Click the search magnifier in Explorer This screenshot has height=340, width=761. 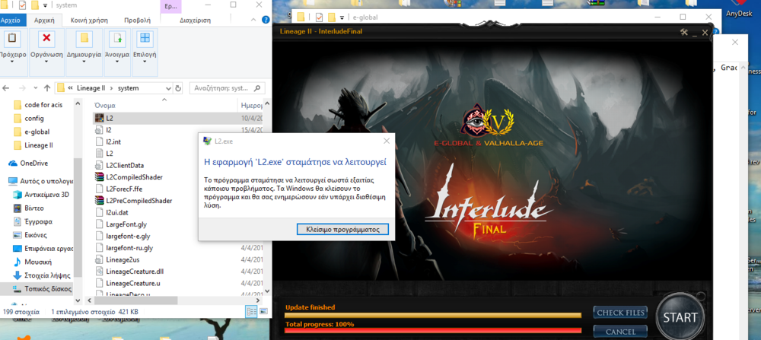258,88
